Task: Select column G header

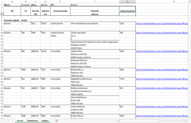Action: 128,2
